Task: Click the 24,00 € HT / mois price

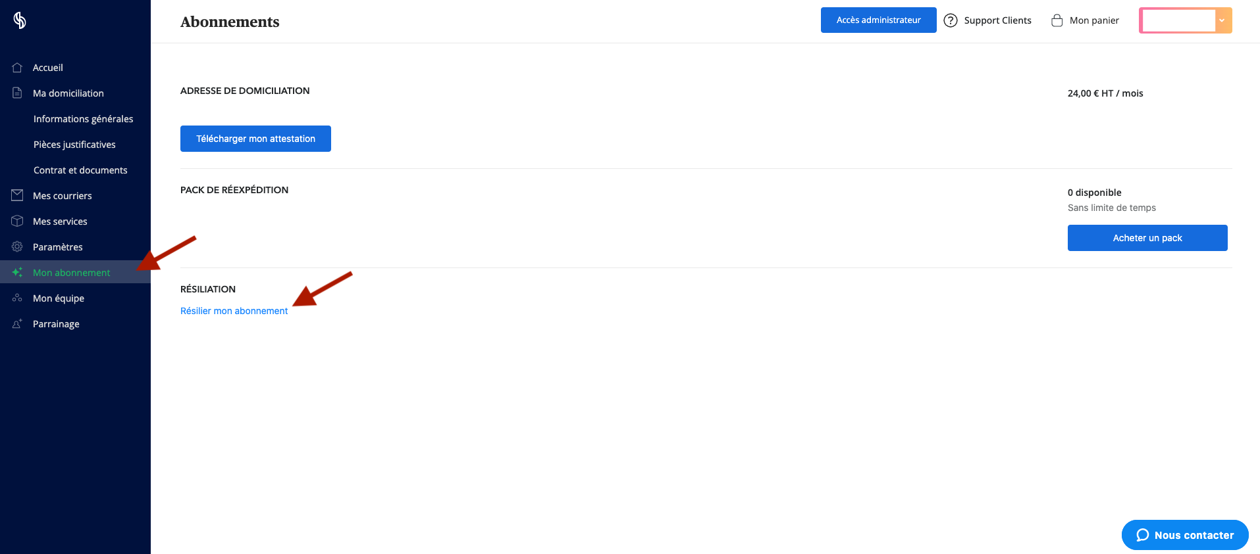Action: point(1105,93)
